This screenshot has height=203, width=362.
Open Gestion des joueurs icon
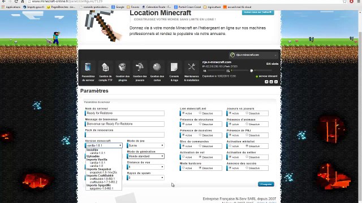(140, 67)
